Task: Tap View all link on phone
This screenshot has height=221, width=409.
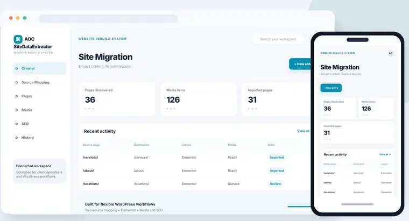Action: pyautogui.click(x=385, y=154)
